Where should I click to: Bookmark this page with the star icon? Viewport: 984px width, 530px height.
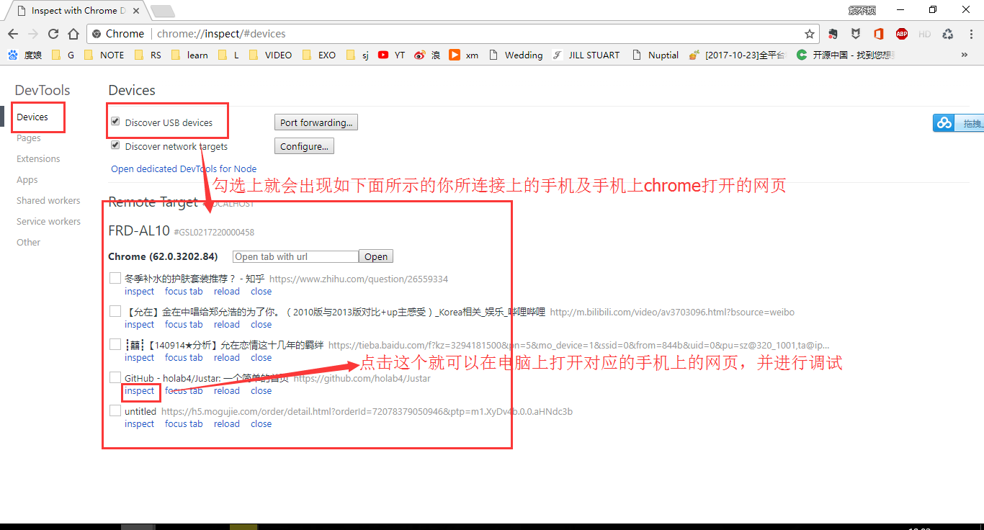[810, 34]
